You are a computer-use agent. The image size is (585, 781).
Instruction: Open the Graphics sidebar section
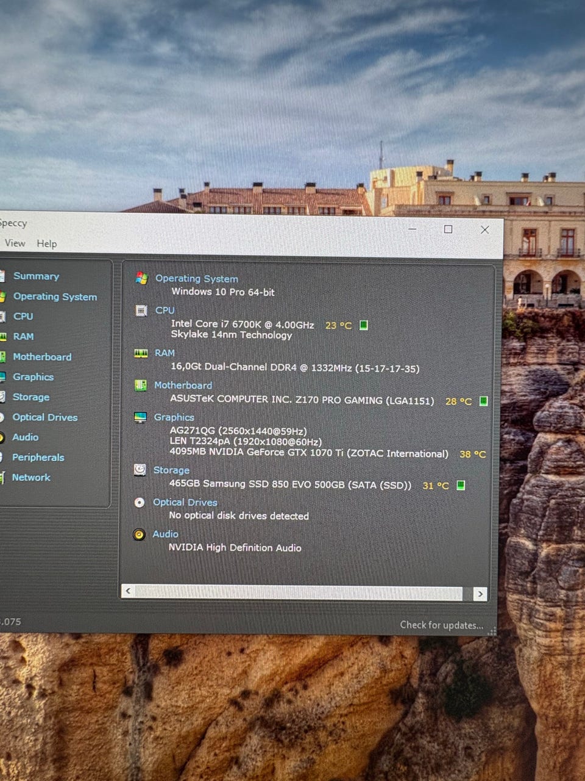pos(33,376)
